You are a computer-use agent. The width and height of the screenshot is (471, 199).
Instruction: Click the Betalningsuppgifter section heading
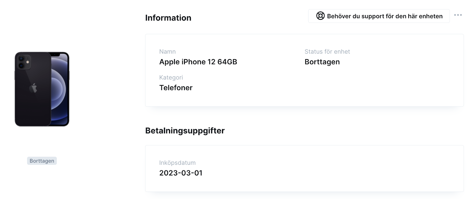(185, 130)
